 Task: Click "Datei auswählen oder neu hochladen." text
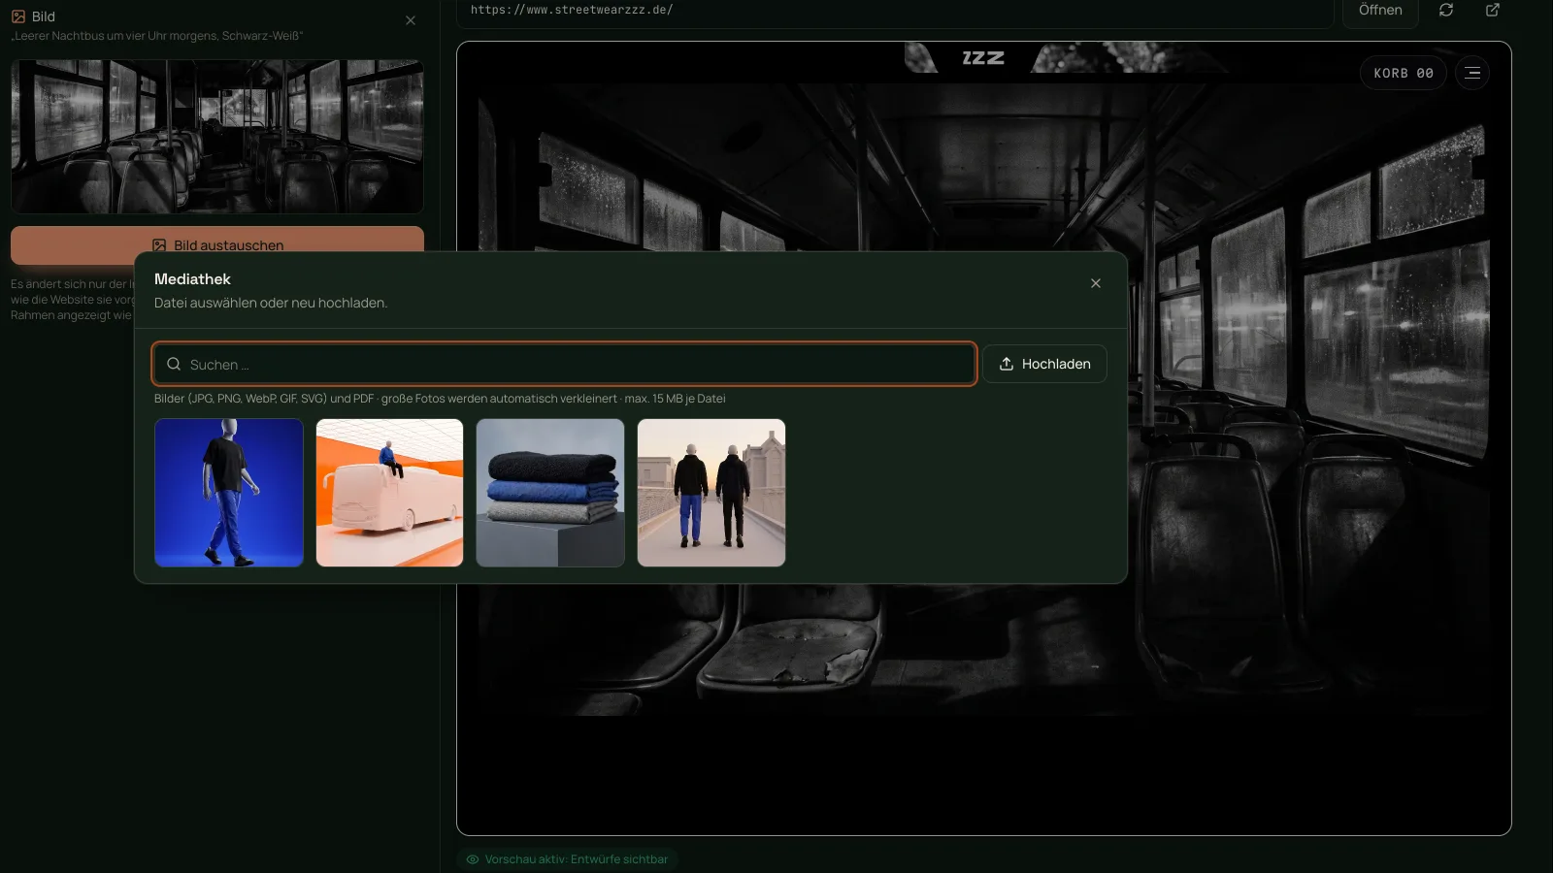(271, 303)
